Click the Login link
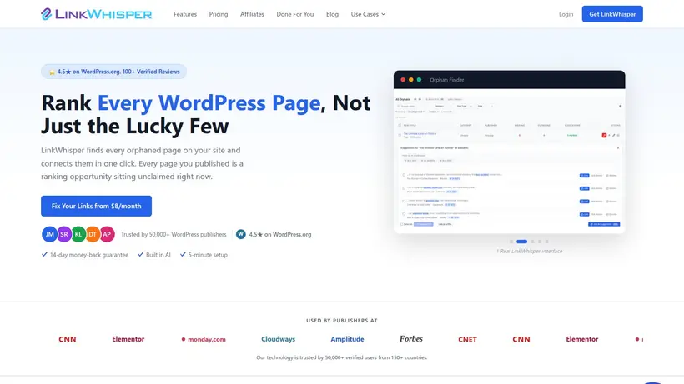Image resolution: width=684 pixels, height=384 pixels. (566, 14)
